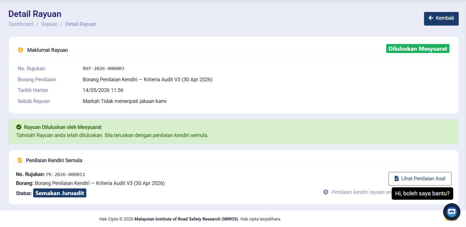Select reference number RAY-2026-000003
This screenshot has height=227, width=466.
click(103, 68)
